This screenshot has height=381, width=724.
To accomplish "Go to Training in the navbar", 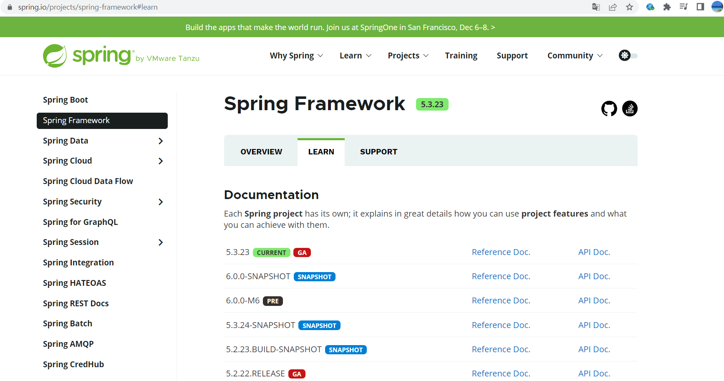I will point(461,56).
